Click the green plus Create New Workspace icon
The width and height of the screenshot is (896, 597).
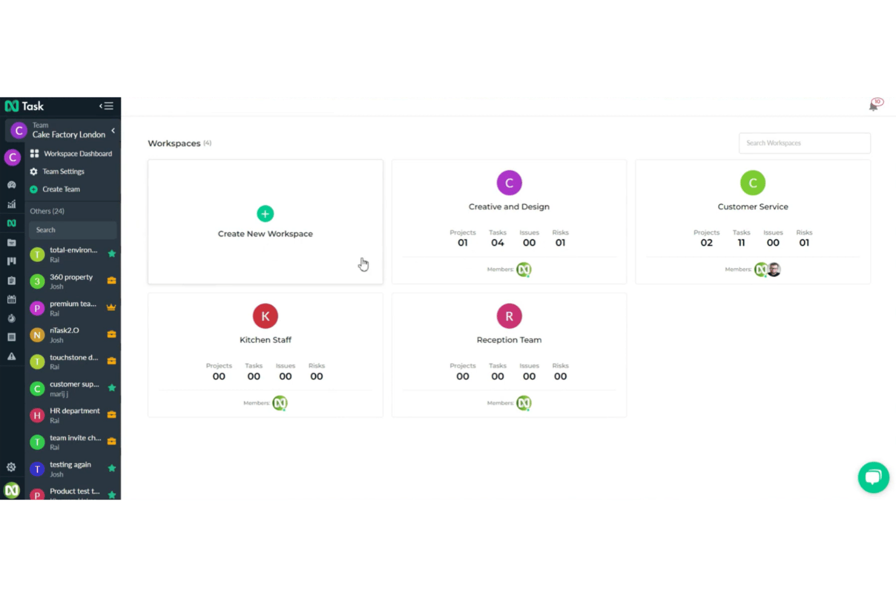[265, 214]
